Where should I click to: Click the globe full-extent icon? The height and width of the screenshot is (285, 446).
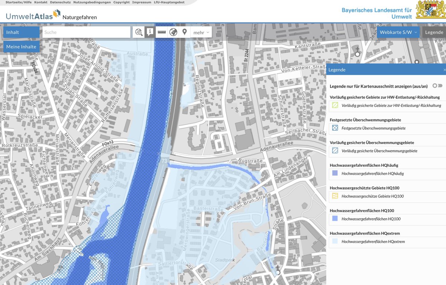coord(173,32)
